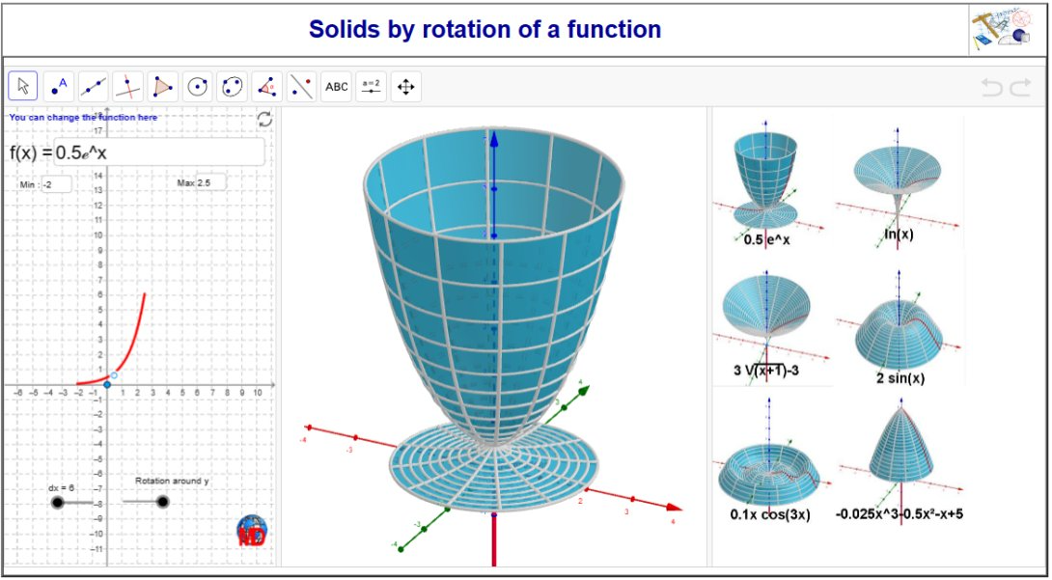Select the Ellipse tool
1052x580 pixels.
[231, 85]
